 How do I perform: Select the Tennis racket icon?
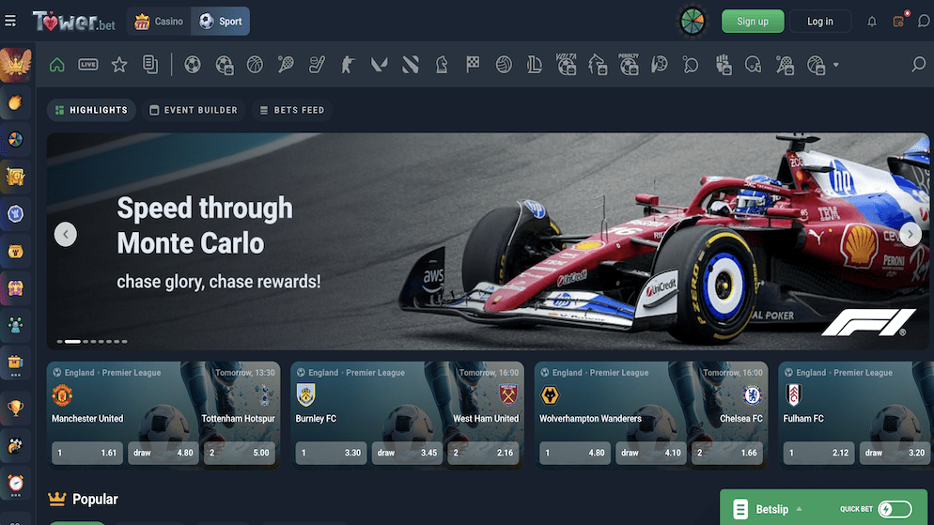(x=286, y=64)
